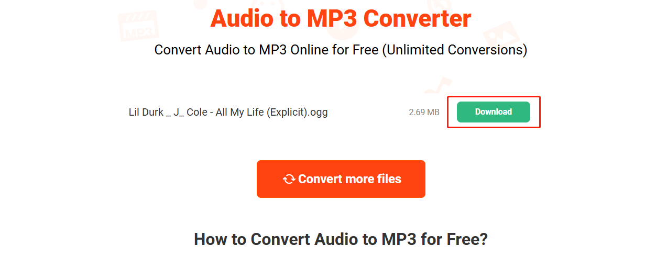Image resolution: width=667 pixels, height=257 pixels.
Task: Click the "Lil Durk" artist name text
Action: (x=146, y=112)
